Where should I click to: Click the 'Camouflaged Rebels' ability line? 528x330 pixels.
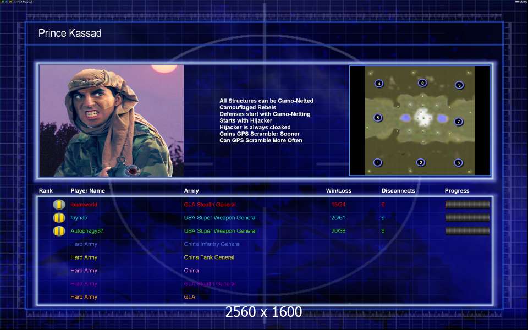click(248, 107)
